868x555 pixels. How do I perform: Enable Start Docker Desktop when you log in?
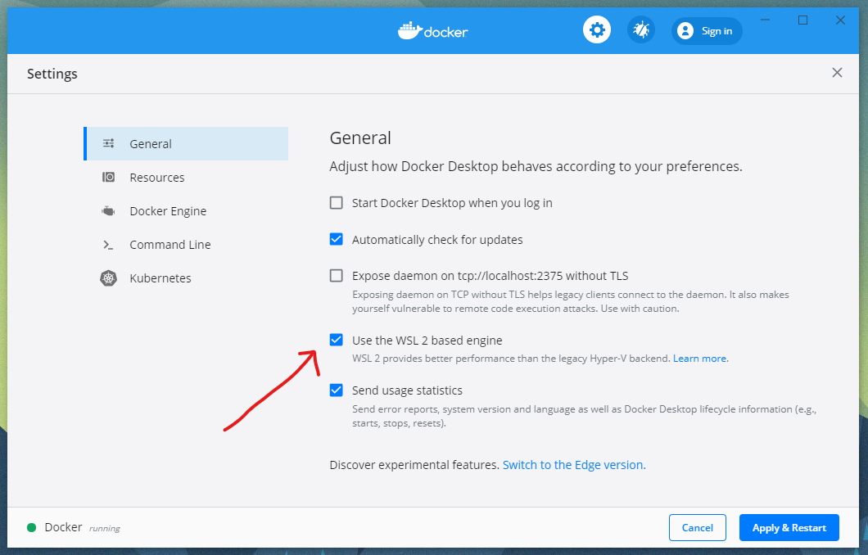[336, 203]
